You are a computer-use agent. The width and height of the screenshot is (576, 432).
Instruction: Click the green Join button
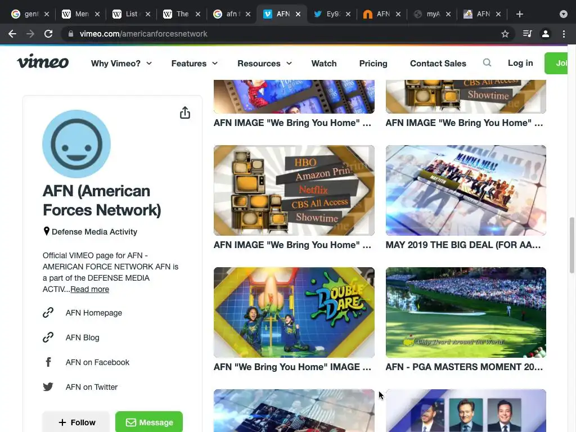coord(556,63)
